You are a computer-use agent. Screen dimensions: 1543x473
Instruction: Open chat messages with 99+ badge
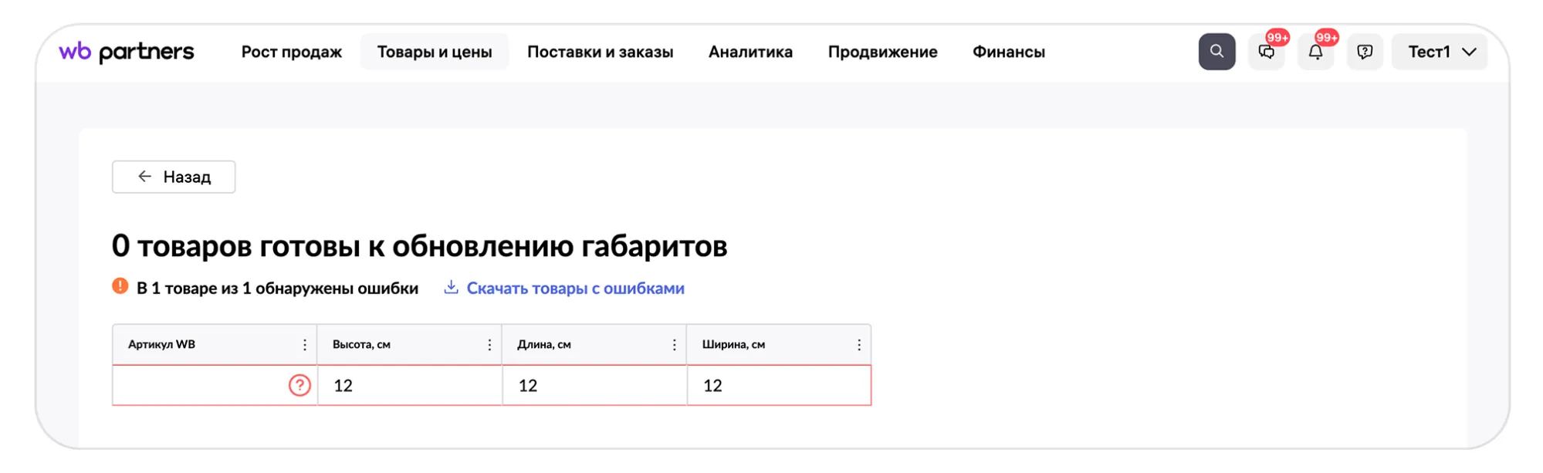(x=1267, y=52)
